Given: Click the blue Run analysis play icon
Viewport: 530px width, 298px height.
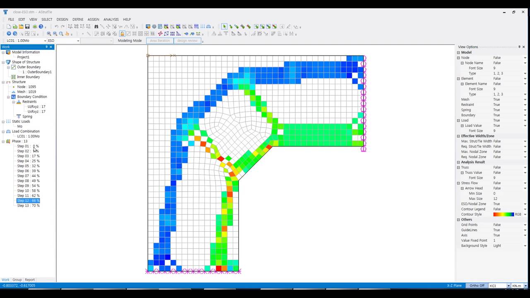Looking at the screenshot, I should click(9, 34).
